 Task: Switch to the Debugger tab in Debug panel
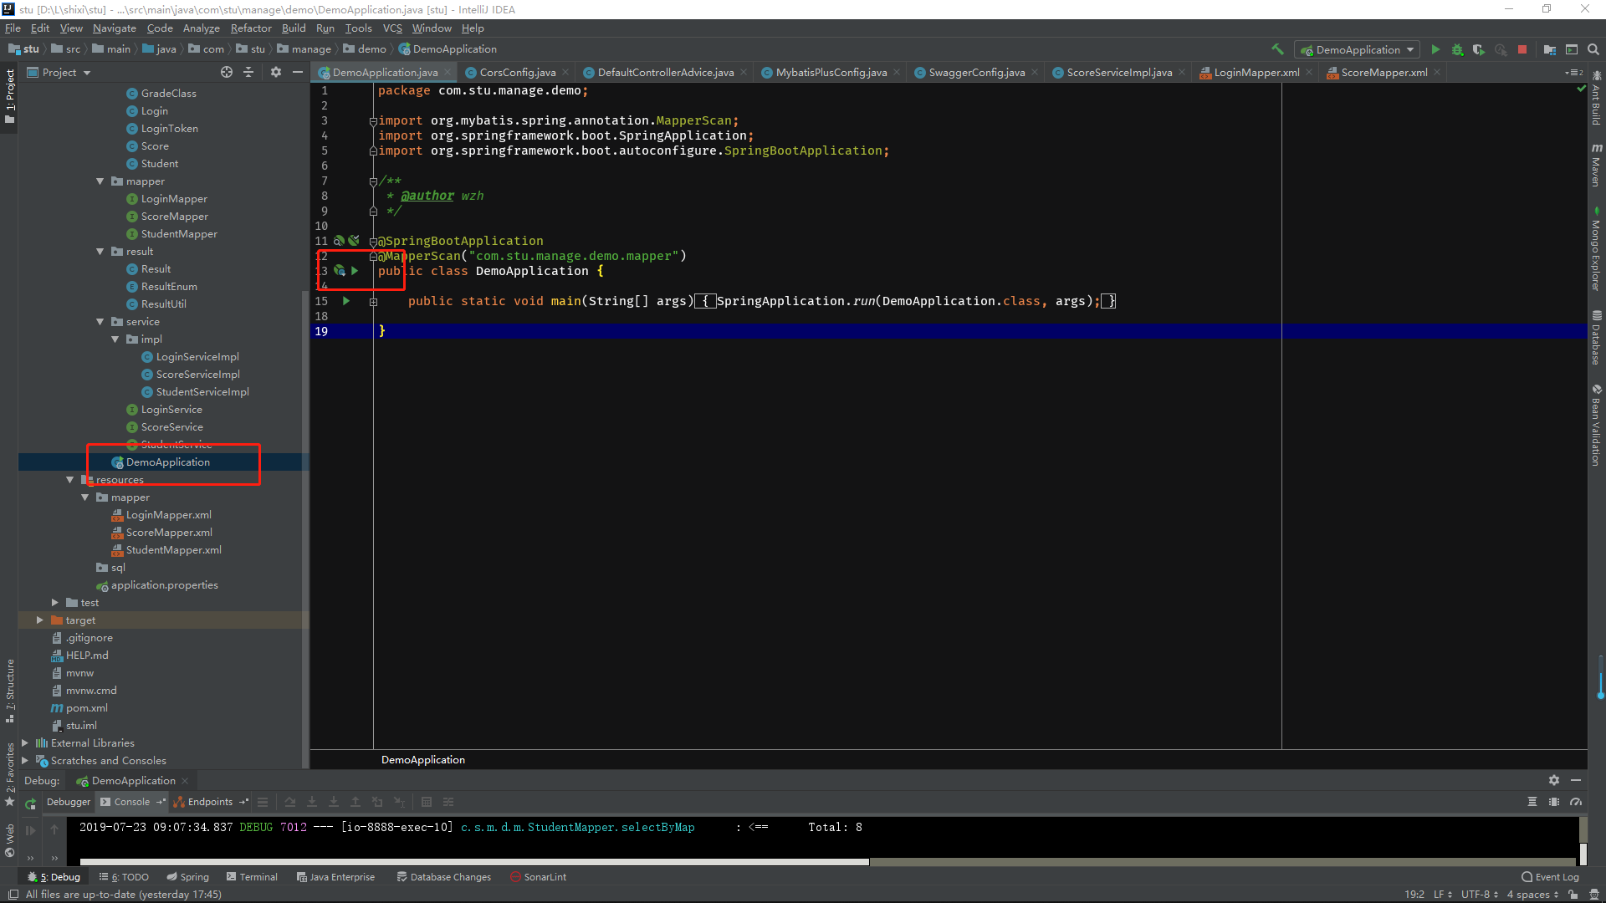(68, 802)
